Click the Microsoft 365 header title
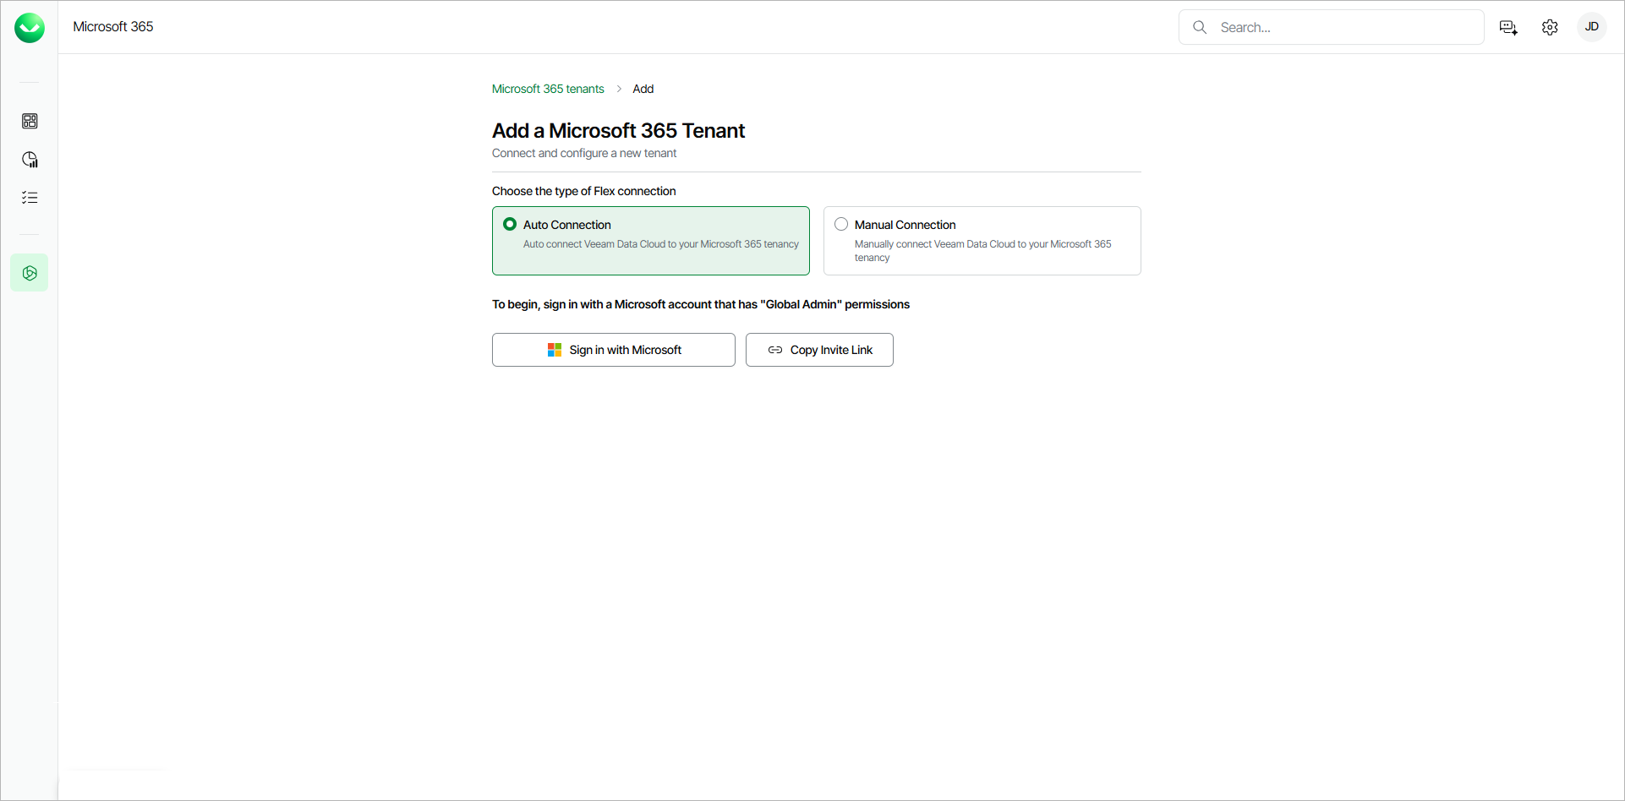 click(x=113, y=27)
